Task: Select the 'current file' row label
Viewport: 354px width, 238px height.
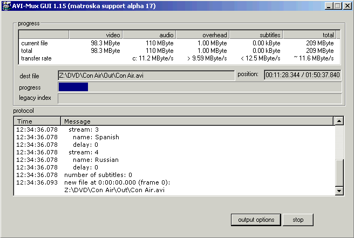Action: coord(35,43)
